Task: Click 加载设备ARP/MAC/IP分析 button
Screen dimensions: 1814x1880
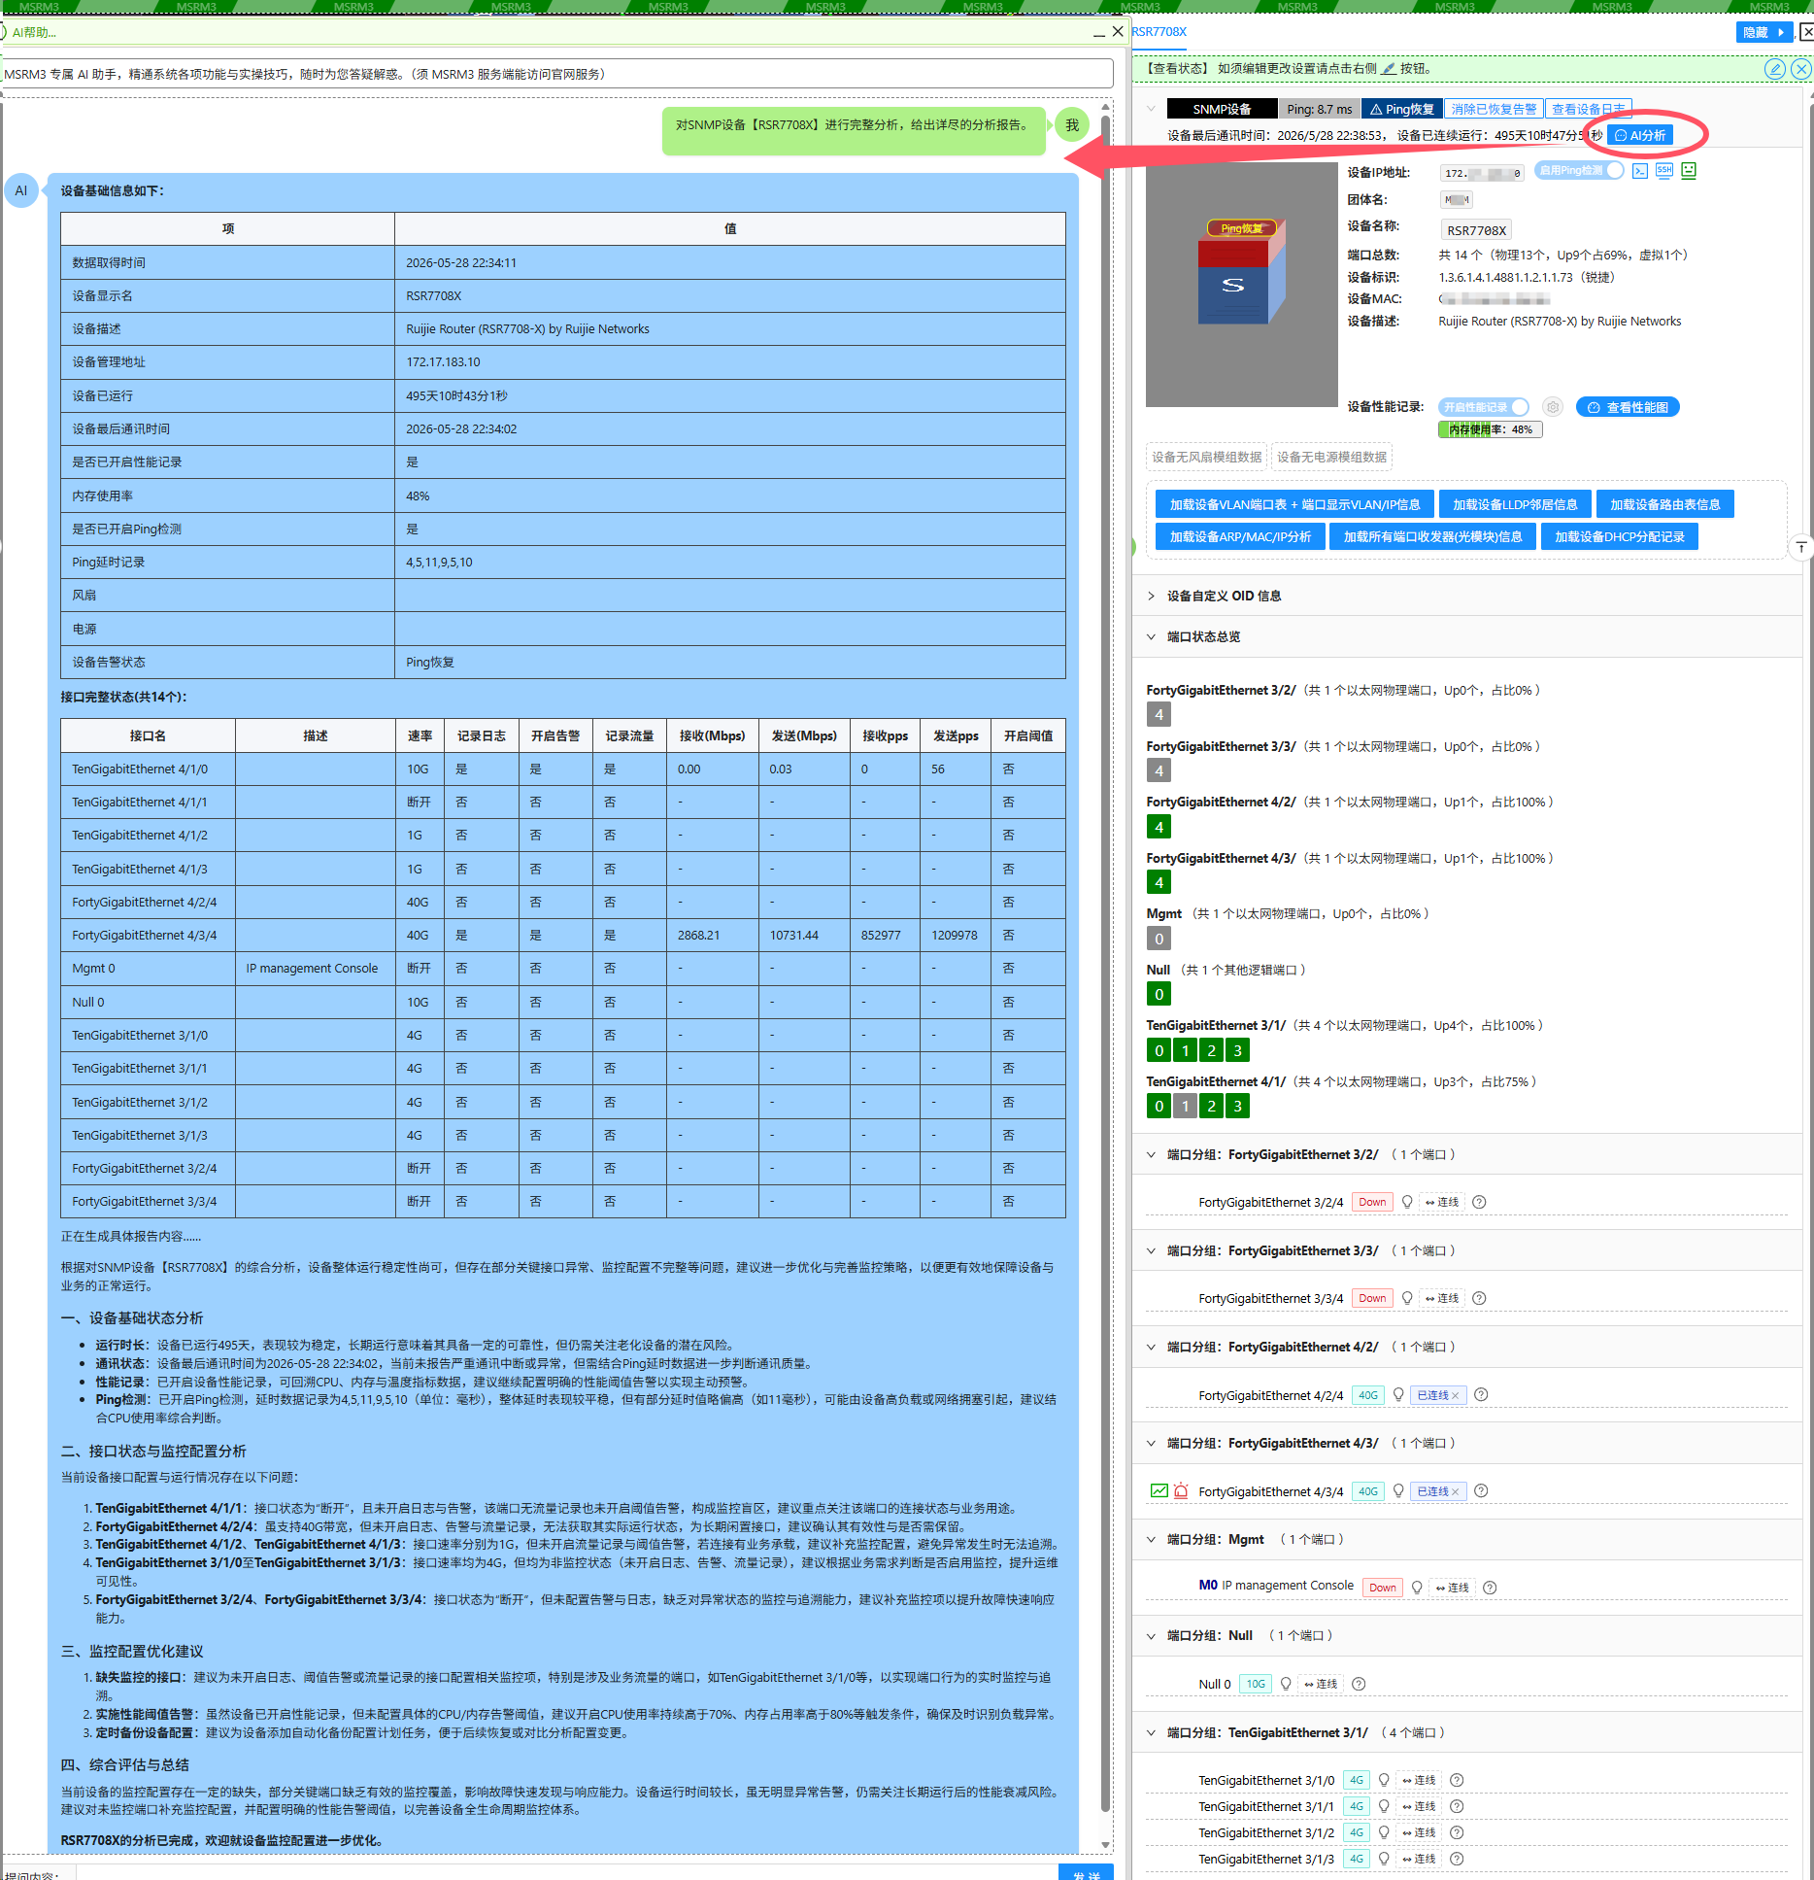Action: pos(1240,537)
